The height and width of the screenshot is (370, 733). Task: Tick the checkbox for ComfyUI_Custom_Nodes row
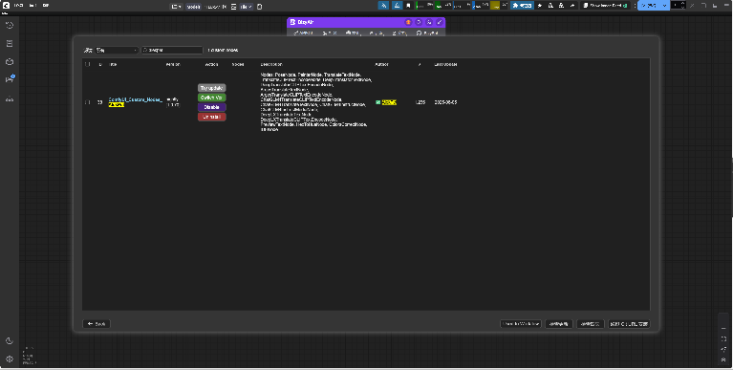87,102
